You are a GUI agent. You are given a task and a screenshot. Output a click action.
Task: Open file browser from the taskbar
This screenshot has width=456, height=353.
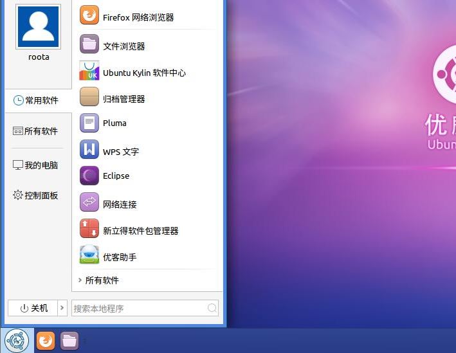[69, 341]
